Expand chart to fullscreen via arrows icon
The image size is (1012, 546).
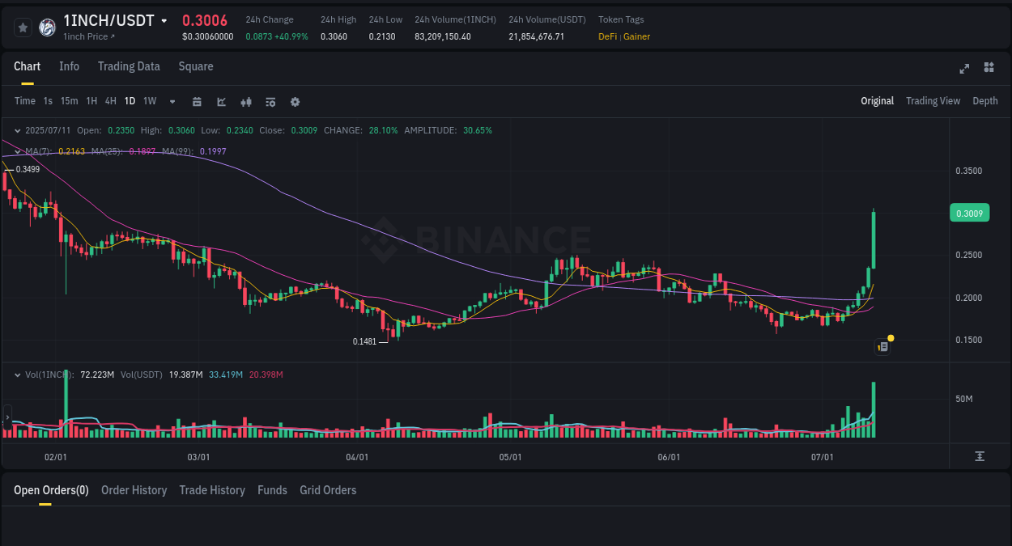[x=964, y=69]
